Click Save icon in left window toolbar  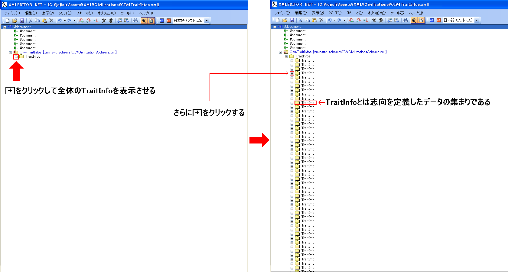tap(22, 21)
